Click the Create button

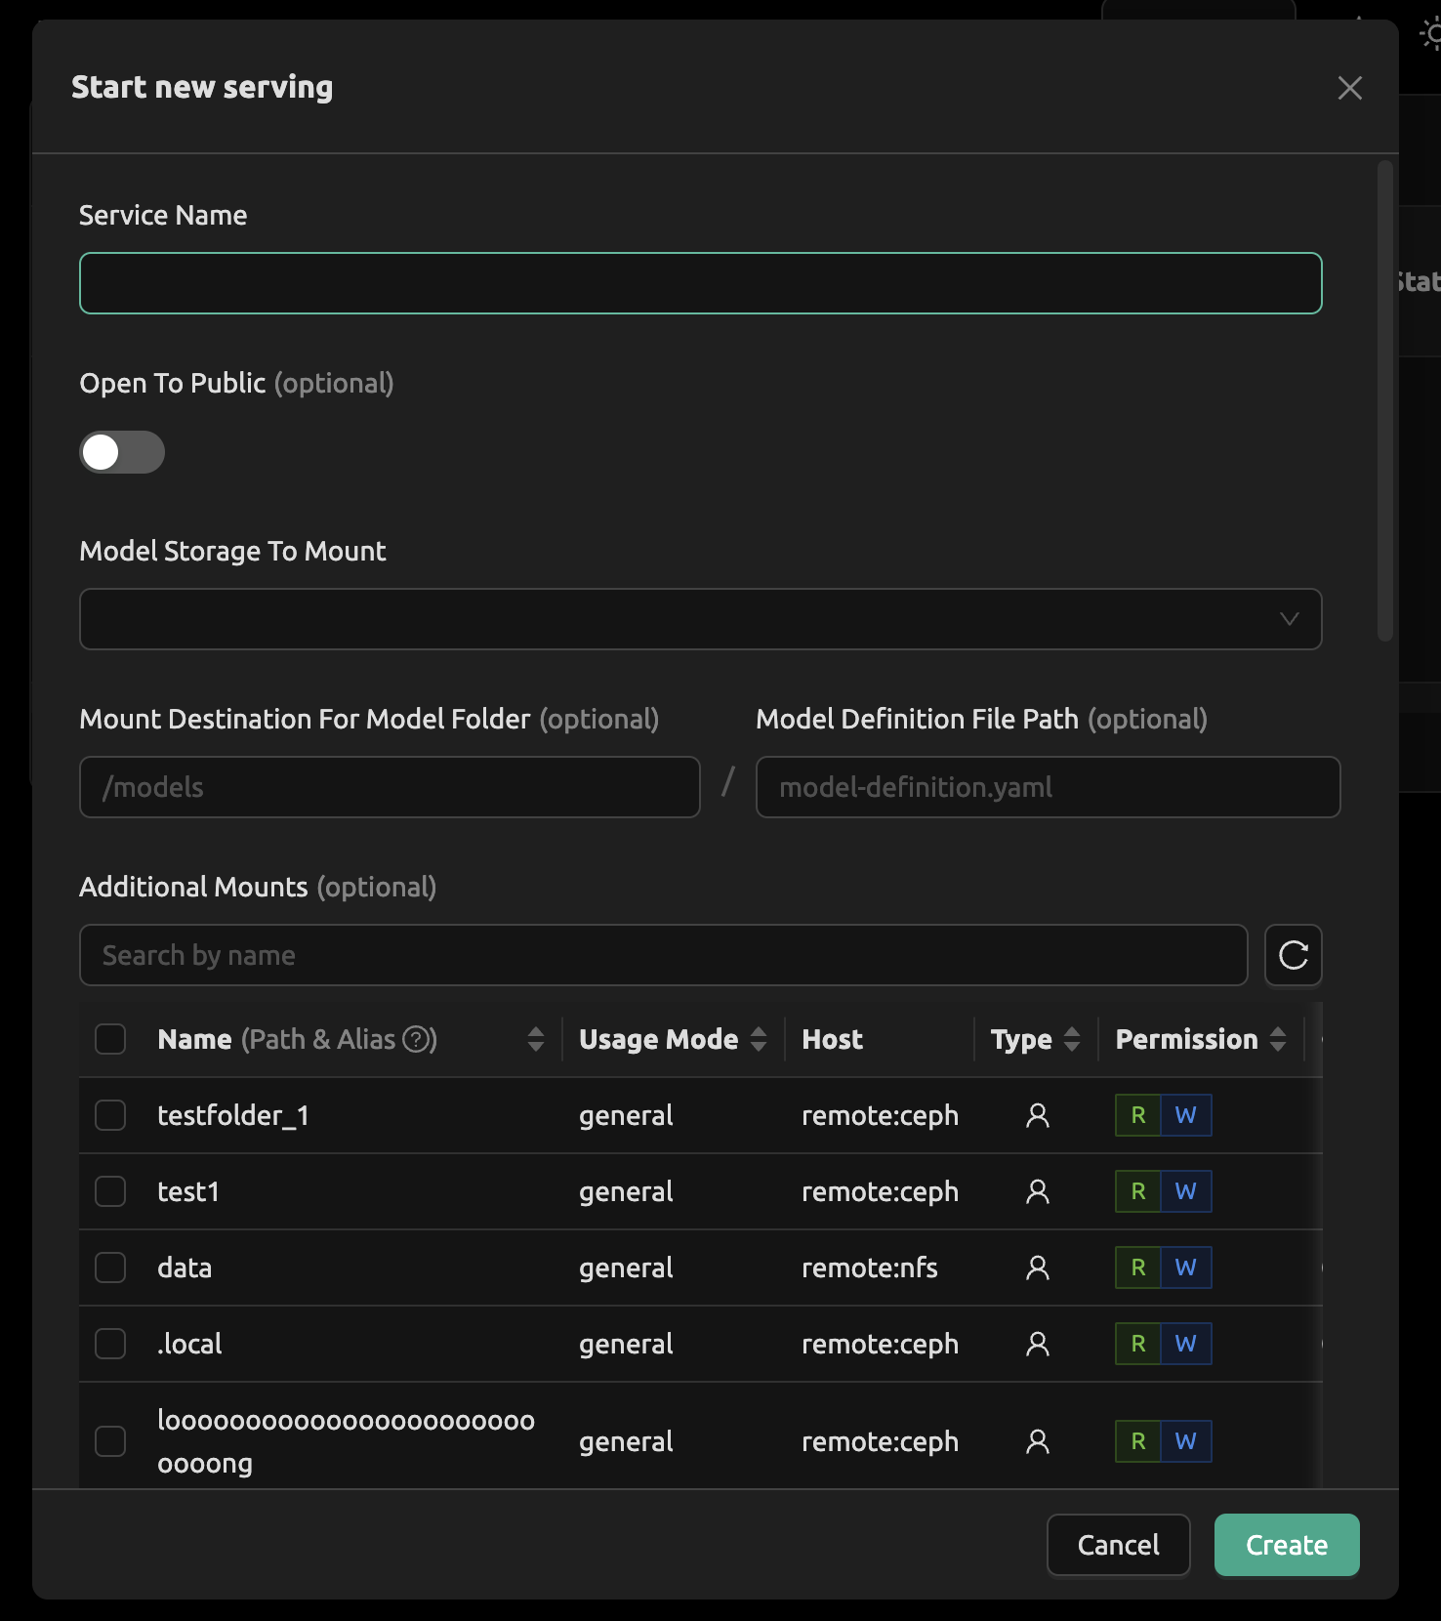(1287, 1545)
